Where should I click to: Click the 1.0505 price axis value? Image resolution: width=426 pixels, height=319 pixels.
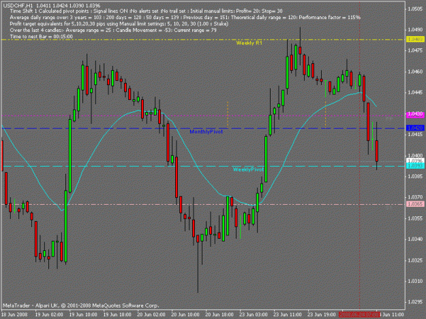coord(415,9)
